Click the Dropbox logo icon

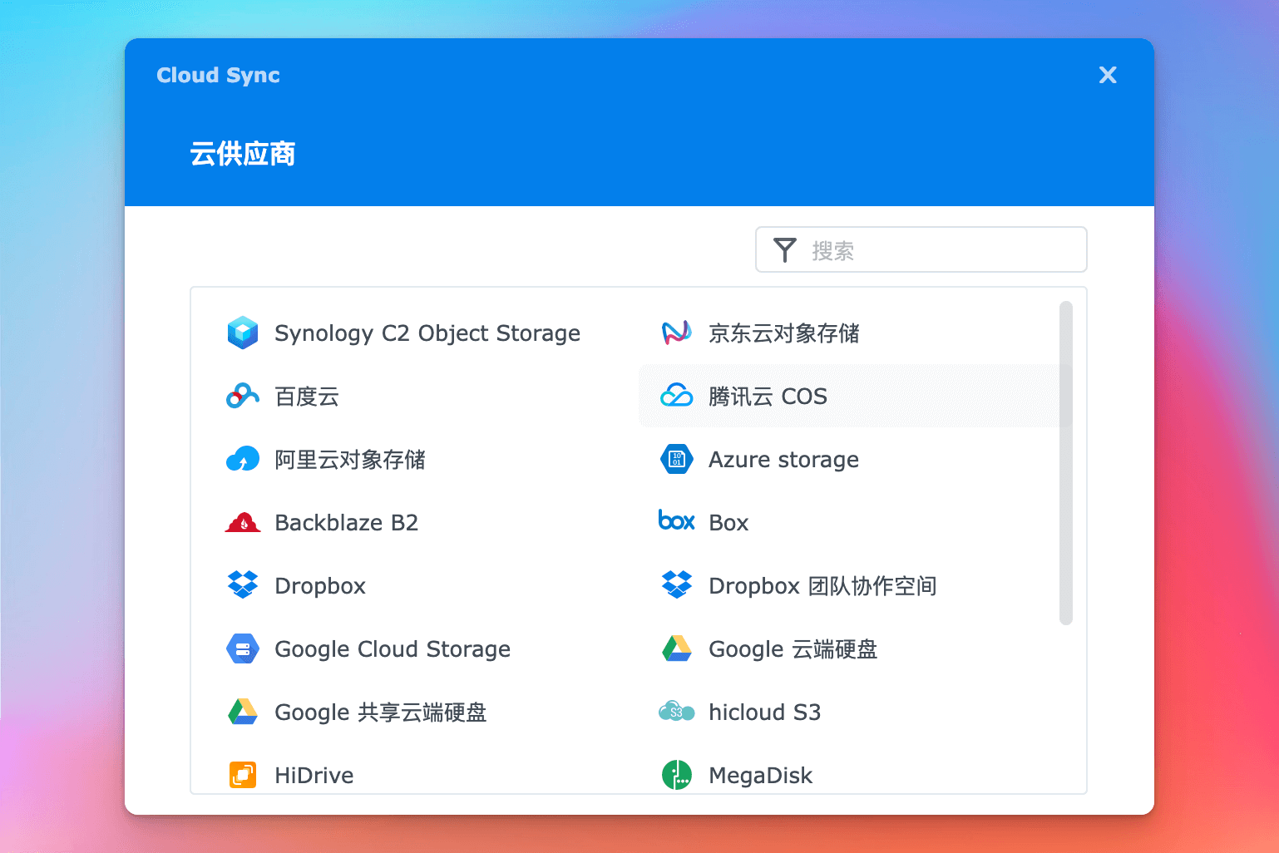click(x=243, y=585)
